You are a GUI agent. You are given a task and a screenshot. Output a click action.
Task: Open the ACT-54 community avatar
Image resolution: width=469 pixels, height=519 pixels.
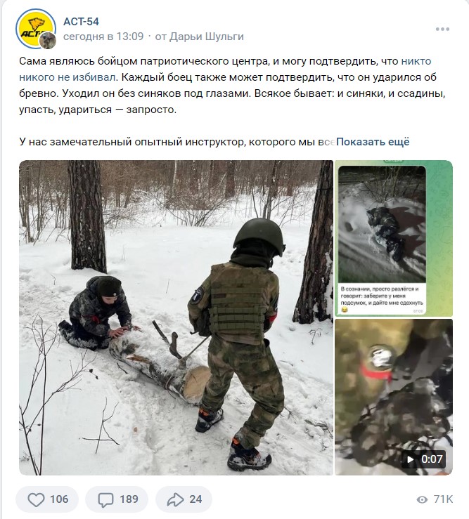(x=35, y=29)
